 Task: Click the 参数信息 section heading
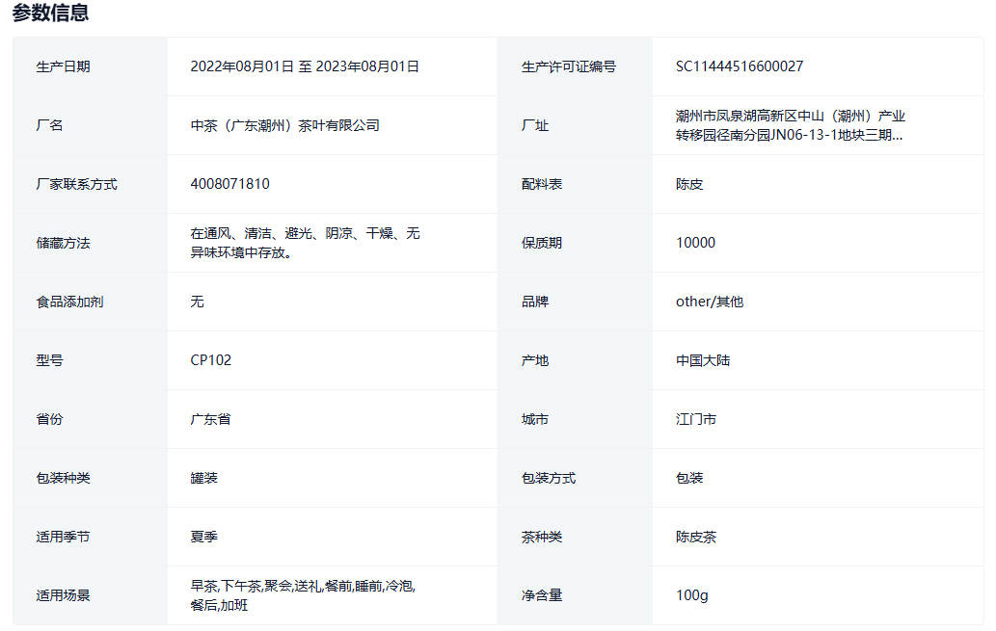(x=50, y=13)
